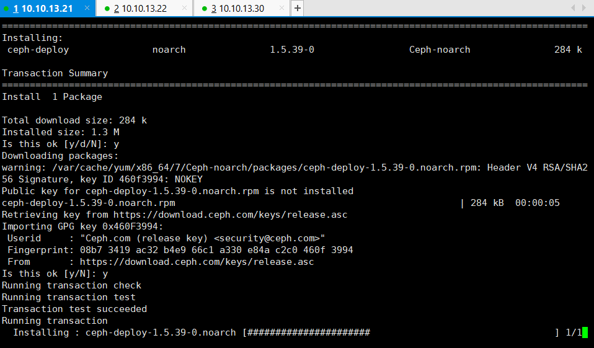Image resolution: width=594 pixels, height=348 pixels.
Task: Click the 'ceph-deploy' package name under Installing
Action: pos(38,50)
